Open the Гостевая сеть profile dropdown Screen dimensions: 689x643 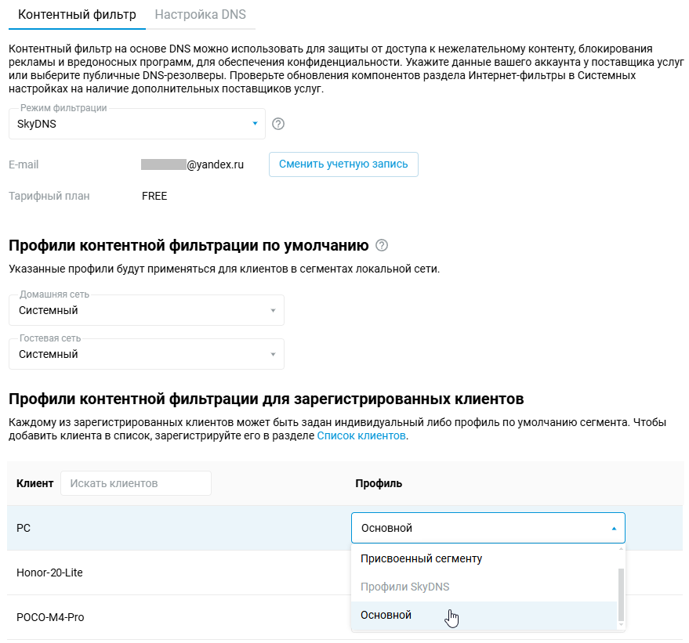point(147,355)
